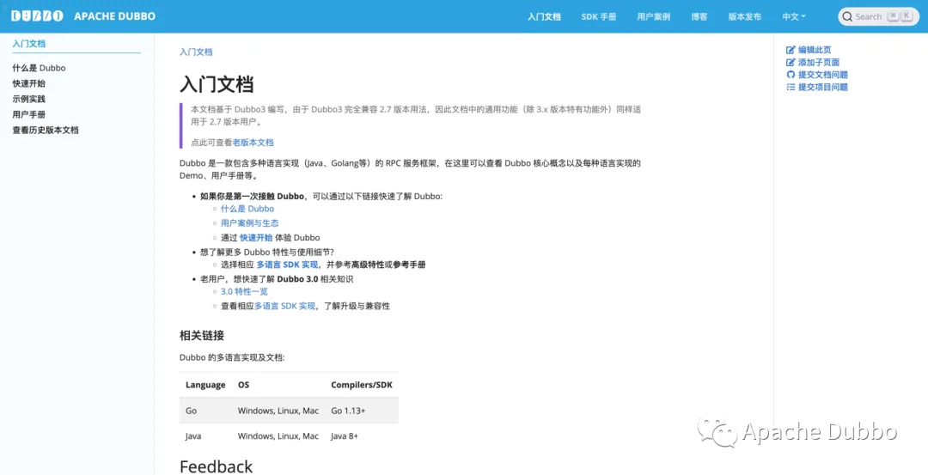Viewport: 928px width, 475px height.
Task: Open 查看历史版本文档 in the sidebar
Action: click(46, 131)
